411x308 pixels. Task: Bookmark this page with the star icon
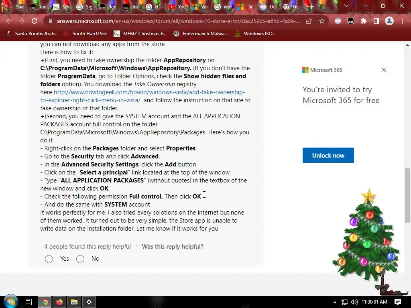point(322,21)
